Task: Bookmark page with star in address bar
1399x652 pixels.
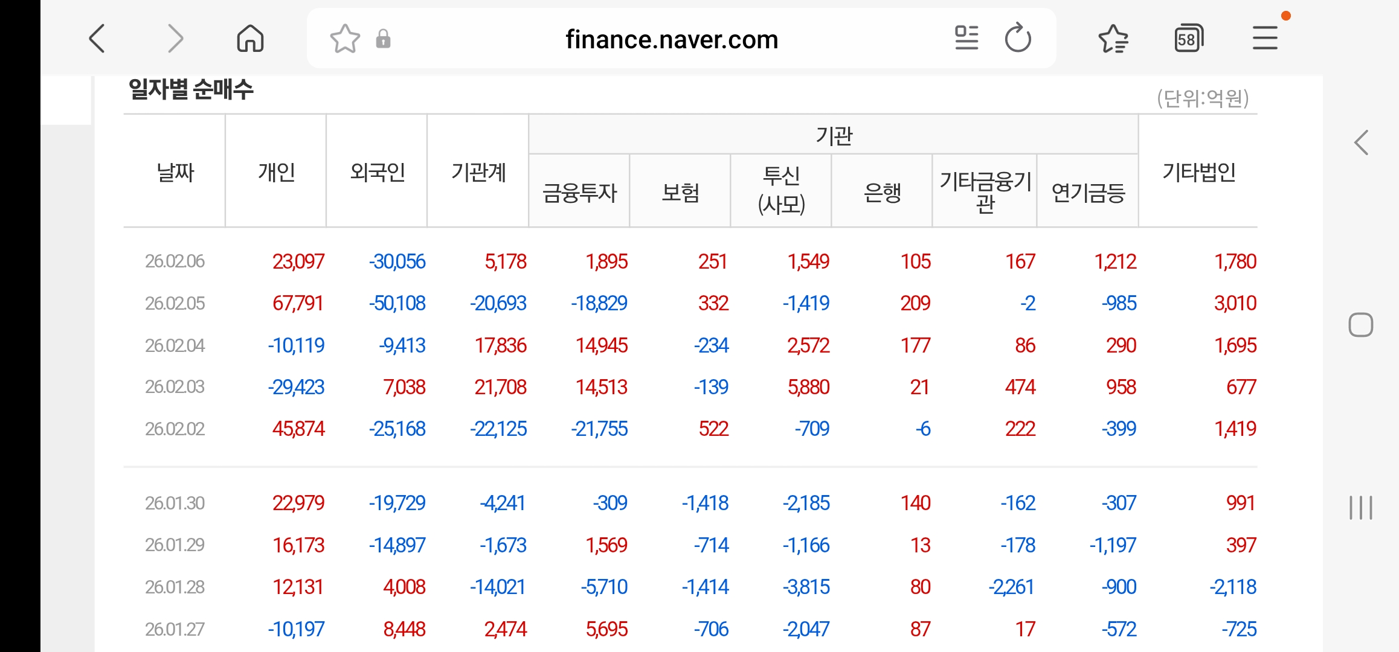Action: click(345, 39)
